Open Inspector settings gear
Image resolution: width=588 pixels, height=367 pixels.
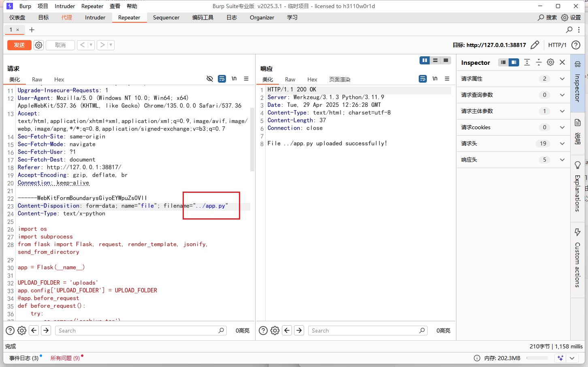point(550,62)
